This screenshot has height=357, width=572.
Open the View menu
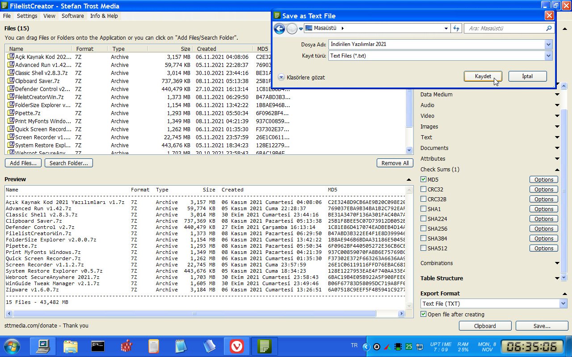(49, 16)
